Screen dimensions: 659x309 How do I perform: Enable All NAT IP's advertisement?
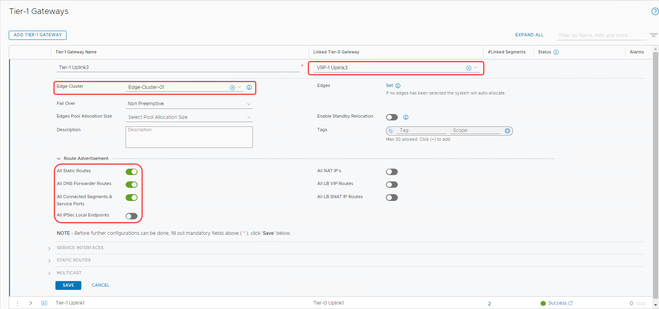[x=392, y=172]
